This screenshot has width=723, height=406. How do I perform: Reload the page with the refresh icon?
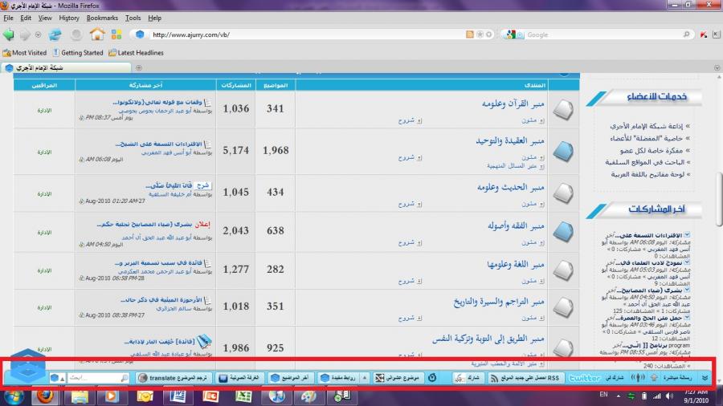coord(55,35)
